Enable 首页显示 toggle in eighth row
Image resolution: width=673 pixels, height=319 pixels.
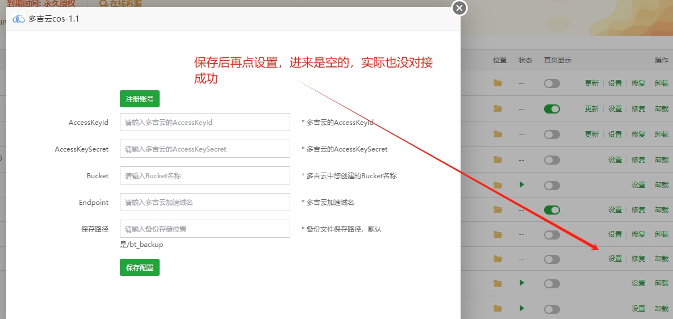[552, 259]
